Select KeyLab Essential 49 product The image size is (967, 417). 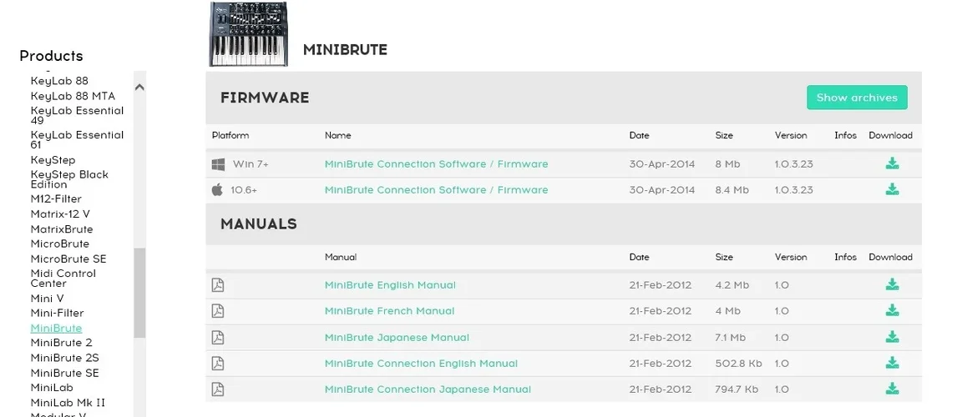[77, 115]
